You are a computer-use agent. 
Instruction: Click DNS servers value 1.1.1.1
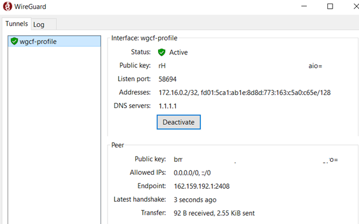[167, 106]
